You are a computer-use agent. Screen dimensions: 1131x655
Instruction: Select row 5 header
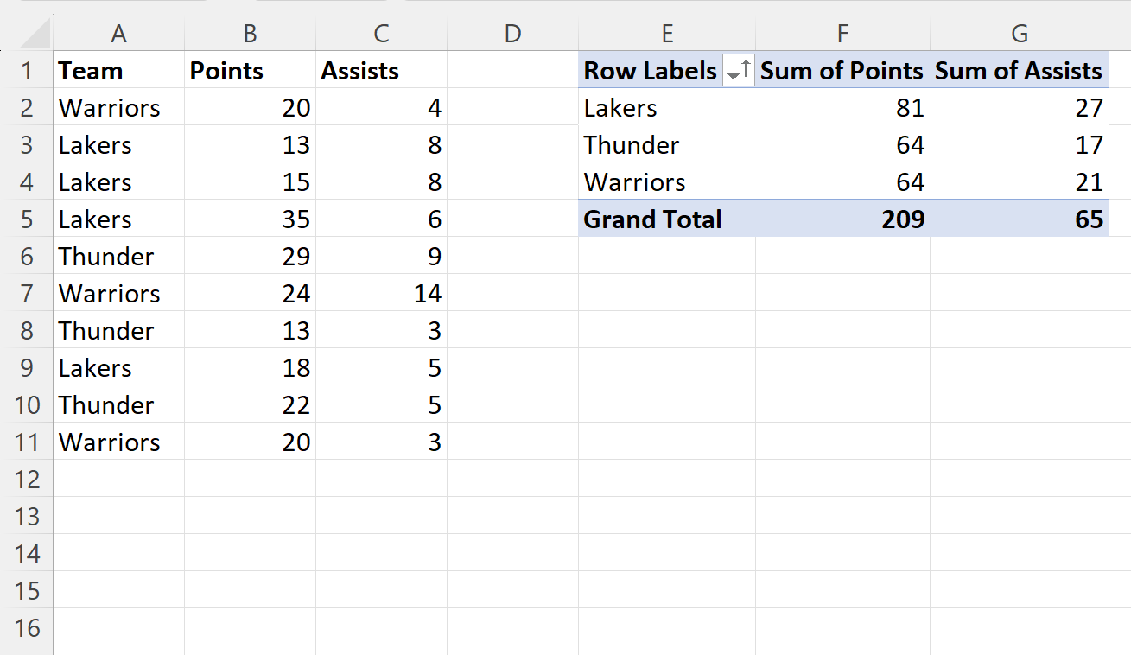(x=27, y=219)
